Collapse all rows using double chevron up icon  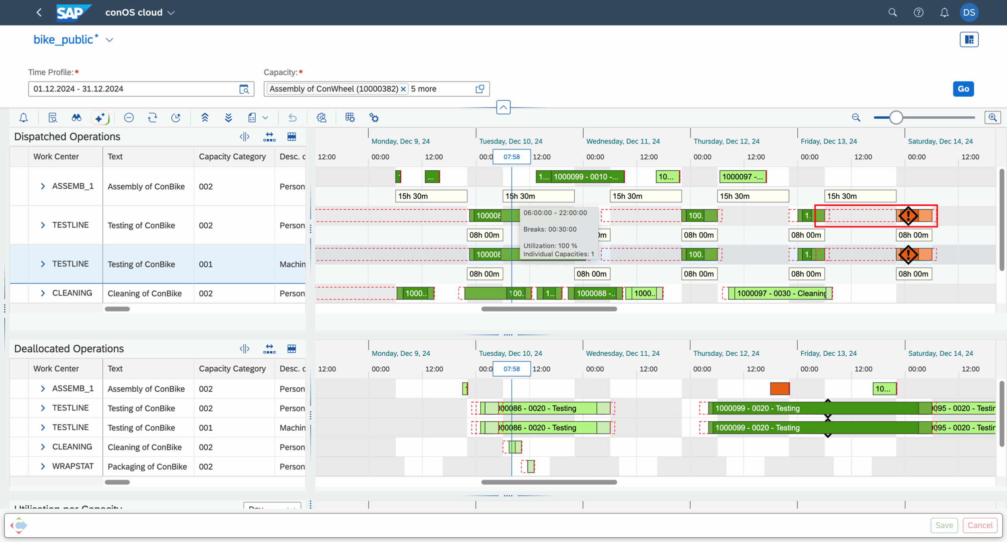205,118
